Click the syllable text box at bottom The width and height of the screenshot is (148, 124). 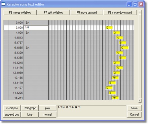pyautogui.click(x=91, y=111)
